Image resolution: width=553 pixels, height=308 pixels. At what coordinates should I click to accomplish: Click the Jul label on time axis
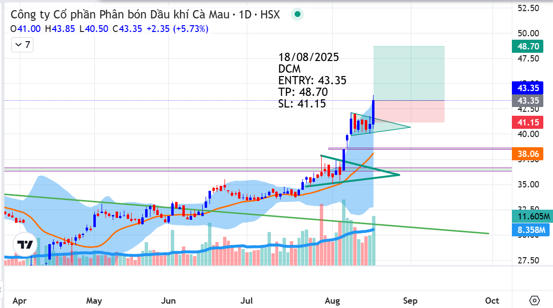point(246,301)
